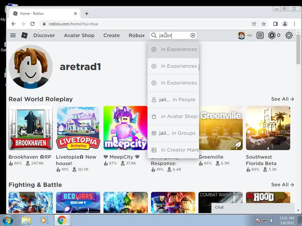Go back with the browser back arrow
The image size is (302, 226).
[x=14, y=24]
